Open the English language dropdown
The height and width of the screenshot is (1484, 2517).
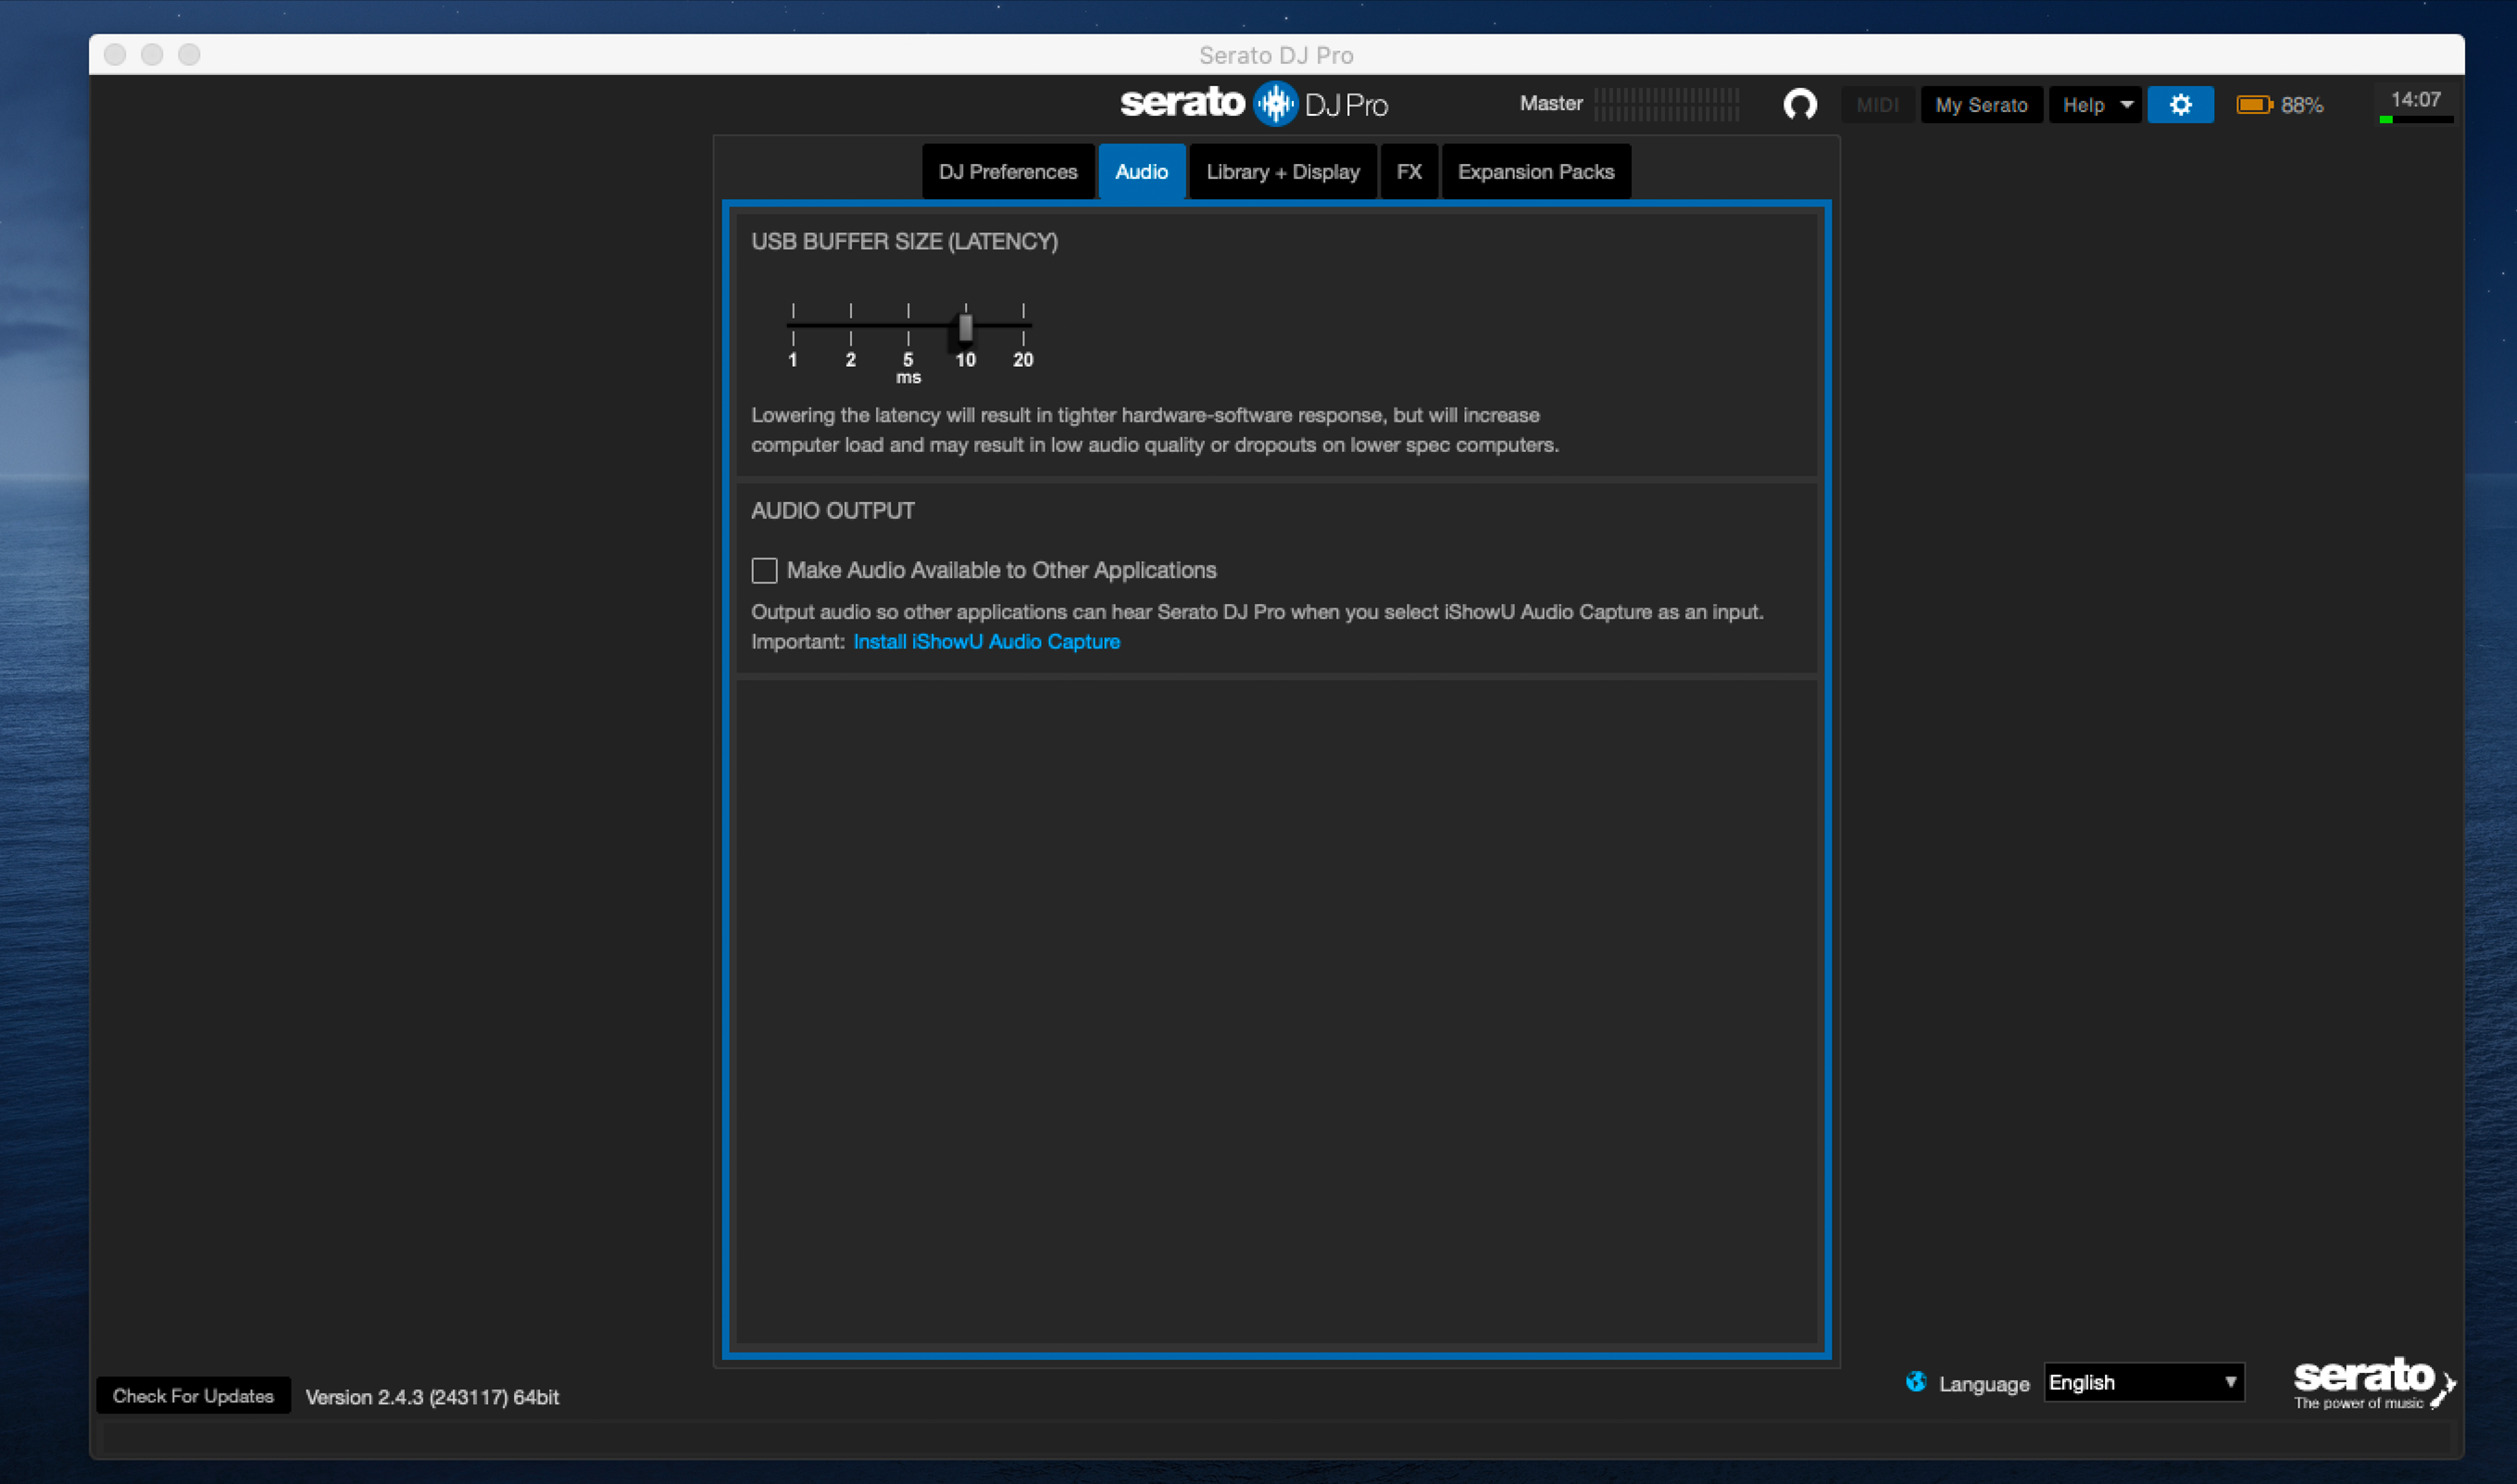tap(2143, 1382)
